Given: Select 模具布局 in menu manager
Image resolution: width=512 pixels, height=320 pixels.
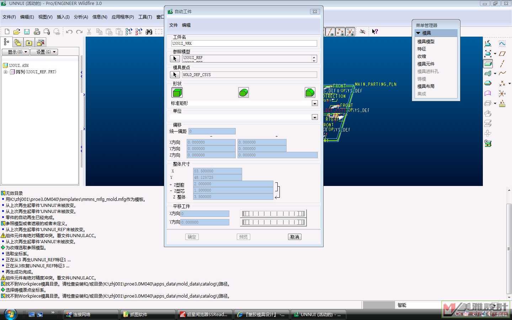Looking at the screenshot, I should (x=426, y=86).
